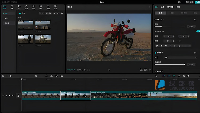Click the player fullscreen icon
200x113 pixels.
150,70
